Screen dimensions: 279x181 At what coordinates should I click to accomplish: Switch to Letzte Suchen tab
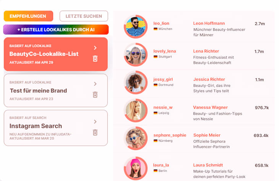click(84, 16)
